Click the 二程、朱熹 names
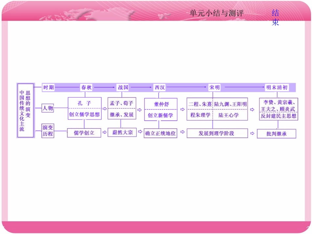This screenshot has width=312, height=234. (200, 104)
